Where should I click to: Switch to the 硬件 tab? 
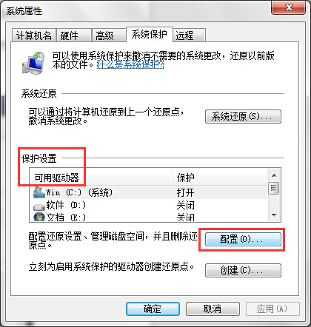pyautogui.click(x=74, y=36)
